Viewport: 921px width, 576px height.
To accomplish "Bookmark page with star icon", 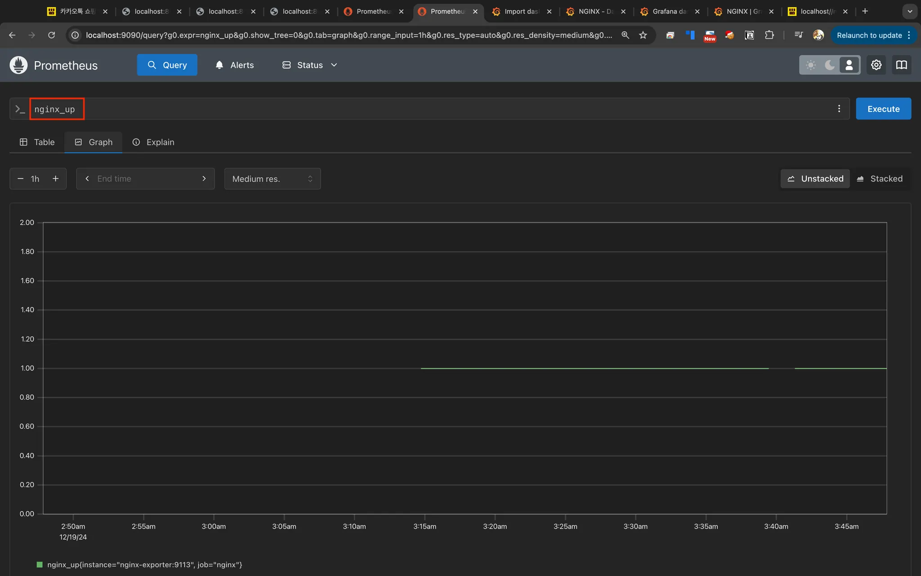I will coord(643,35).
